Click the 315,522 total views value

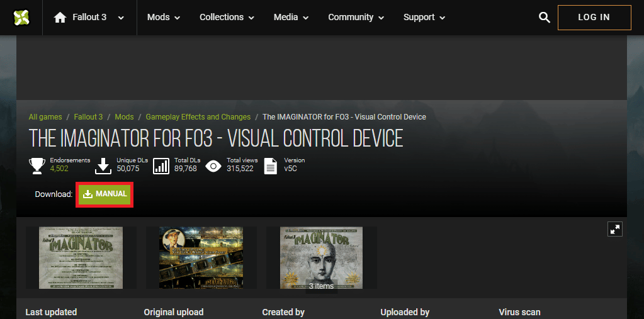(x=240, y=169)
